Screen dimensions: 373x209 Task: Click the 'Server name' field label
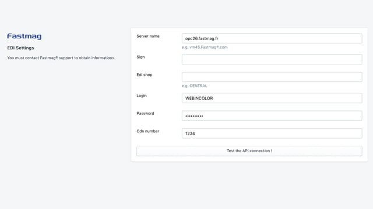pos(148,36)
